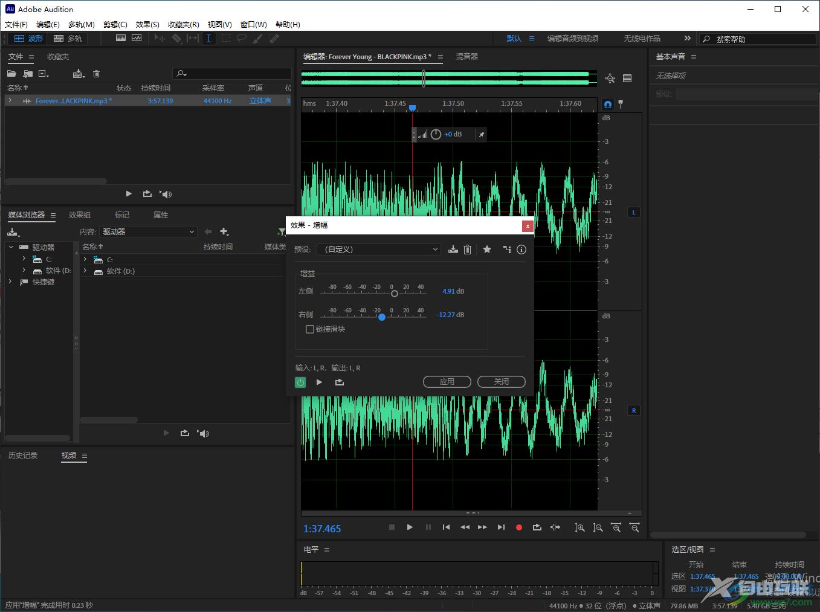The height and width of the screenshot is (612, 820).
Task: Add effect to favorites star icon
Action: tap(487, 249)
